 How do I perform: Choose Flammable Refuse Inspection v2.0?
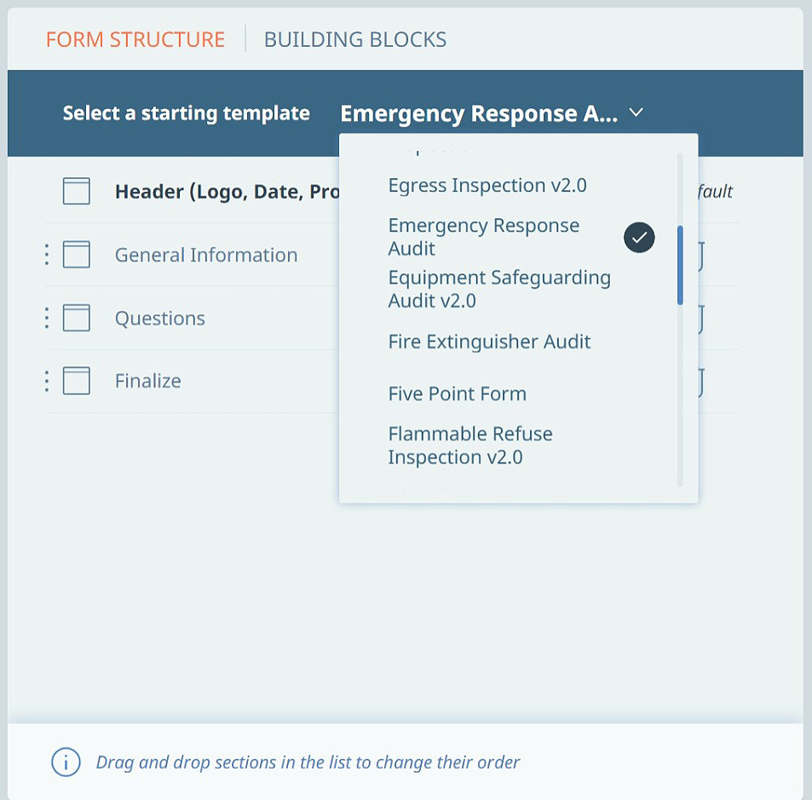[470, 446]
